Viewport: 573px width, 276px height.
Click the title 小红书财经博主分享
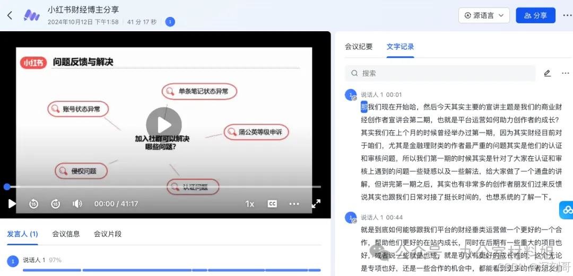point(83,10)
